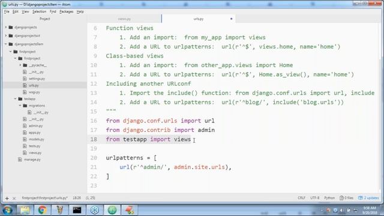The width and height of the screenshot is (384, 216).
Task: Open the Find menu
Action: click(53, 11)
